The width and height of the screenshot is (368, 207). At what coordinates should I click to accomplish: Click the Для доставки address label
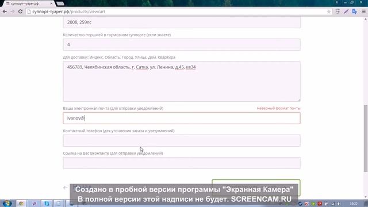tap(119, 57)
